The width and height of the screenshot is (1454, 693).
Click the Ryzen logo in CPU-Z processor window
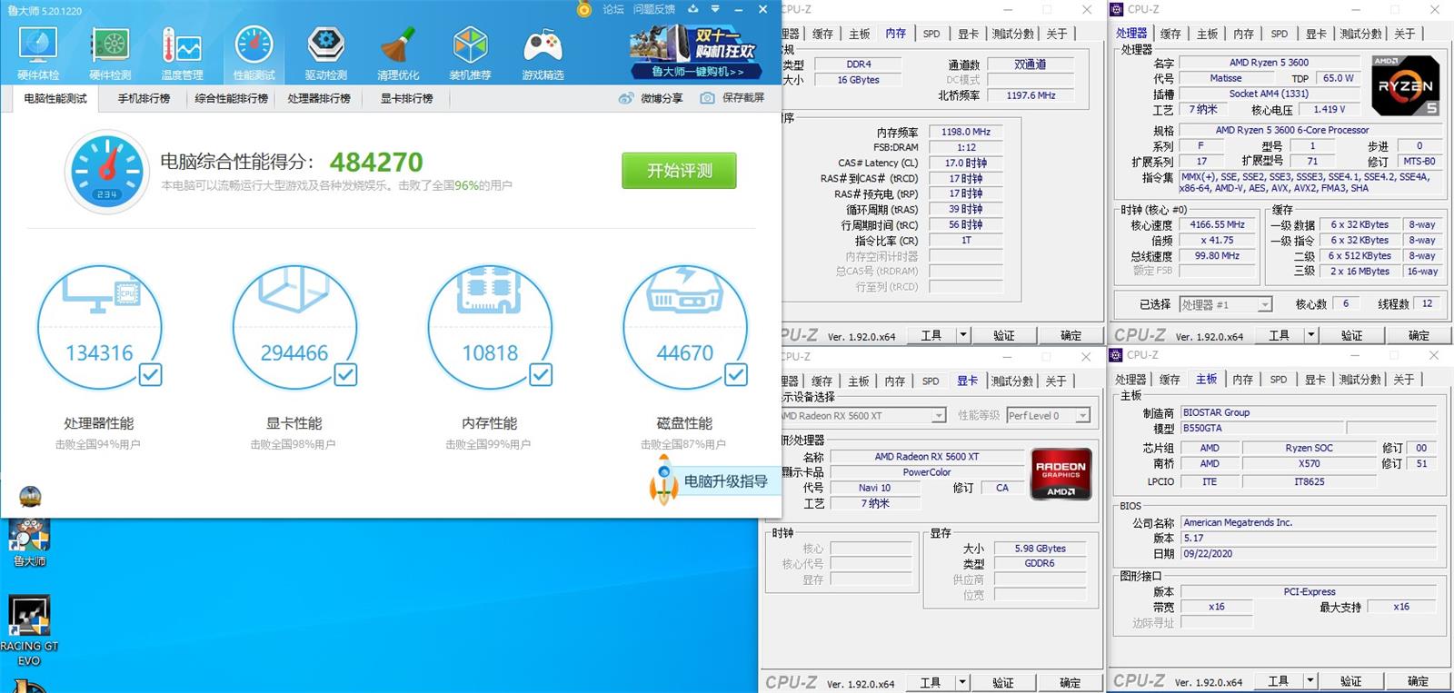tap(1405, 85)
